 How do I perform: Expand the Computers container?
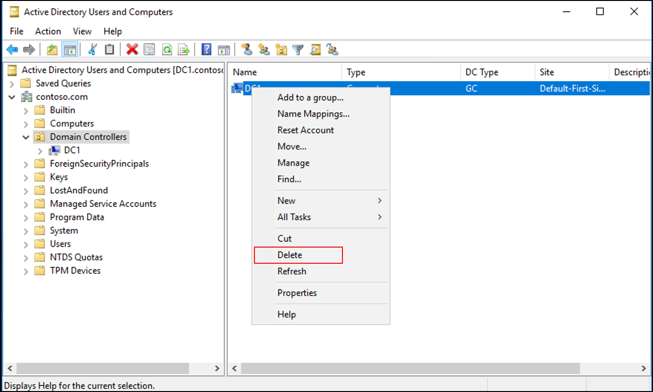26,124
